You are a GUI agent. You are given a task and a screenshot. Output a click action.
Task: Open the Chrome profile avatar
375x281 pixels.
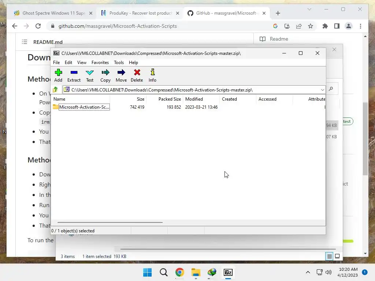[x=349, y=26]
